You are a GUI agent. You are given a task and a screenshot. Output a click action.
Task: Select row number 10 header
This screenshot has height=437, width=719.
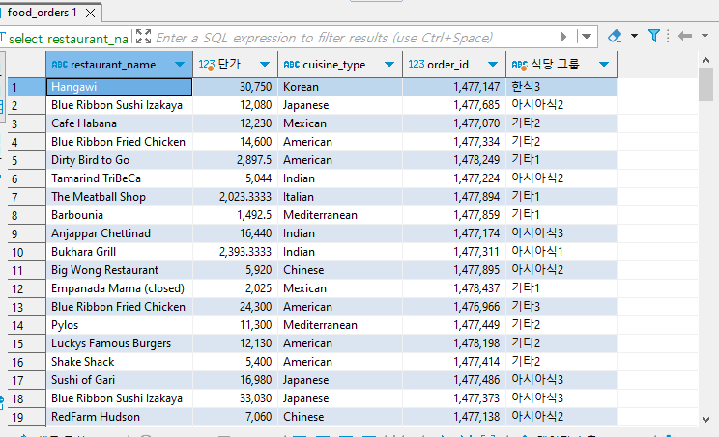pos(27,252)
